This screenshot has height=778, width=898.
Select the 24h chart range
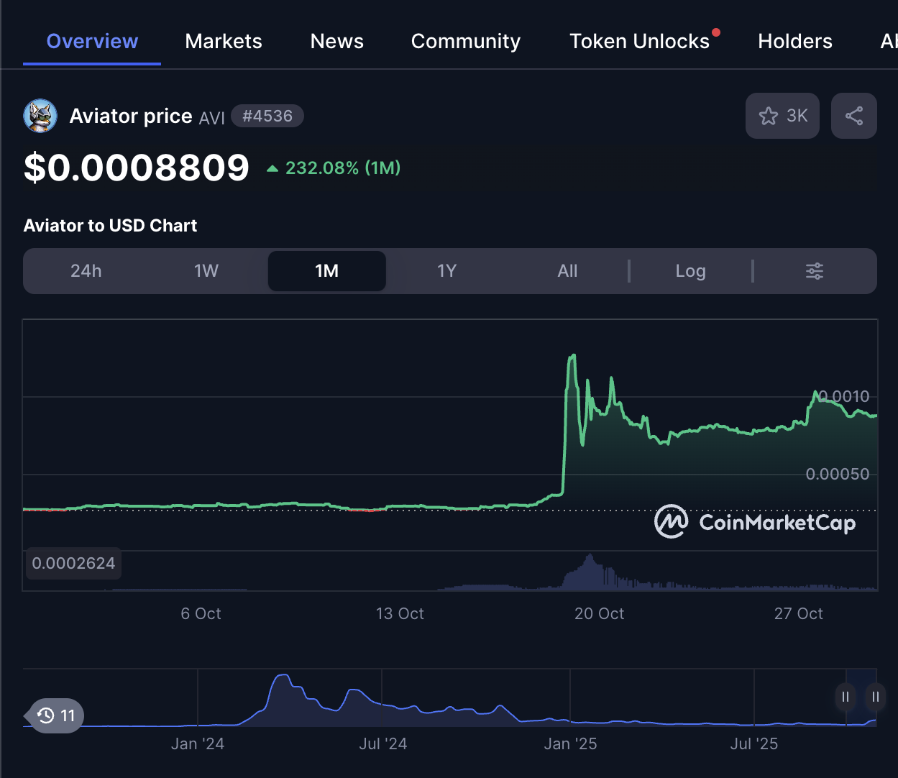pyautogui.click(x=86, y=271)
